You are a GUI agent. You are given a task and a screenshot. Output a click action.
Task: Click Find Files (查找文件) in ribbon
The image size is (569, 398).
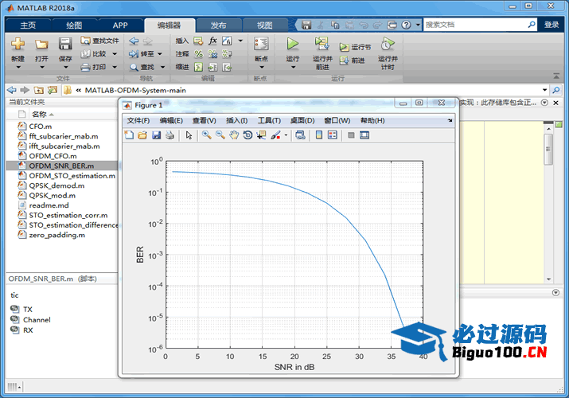point(100,41)
